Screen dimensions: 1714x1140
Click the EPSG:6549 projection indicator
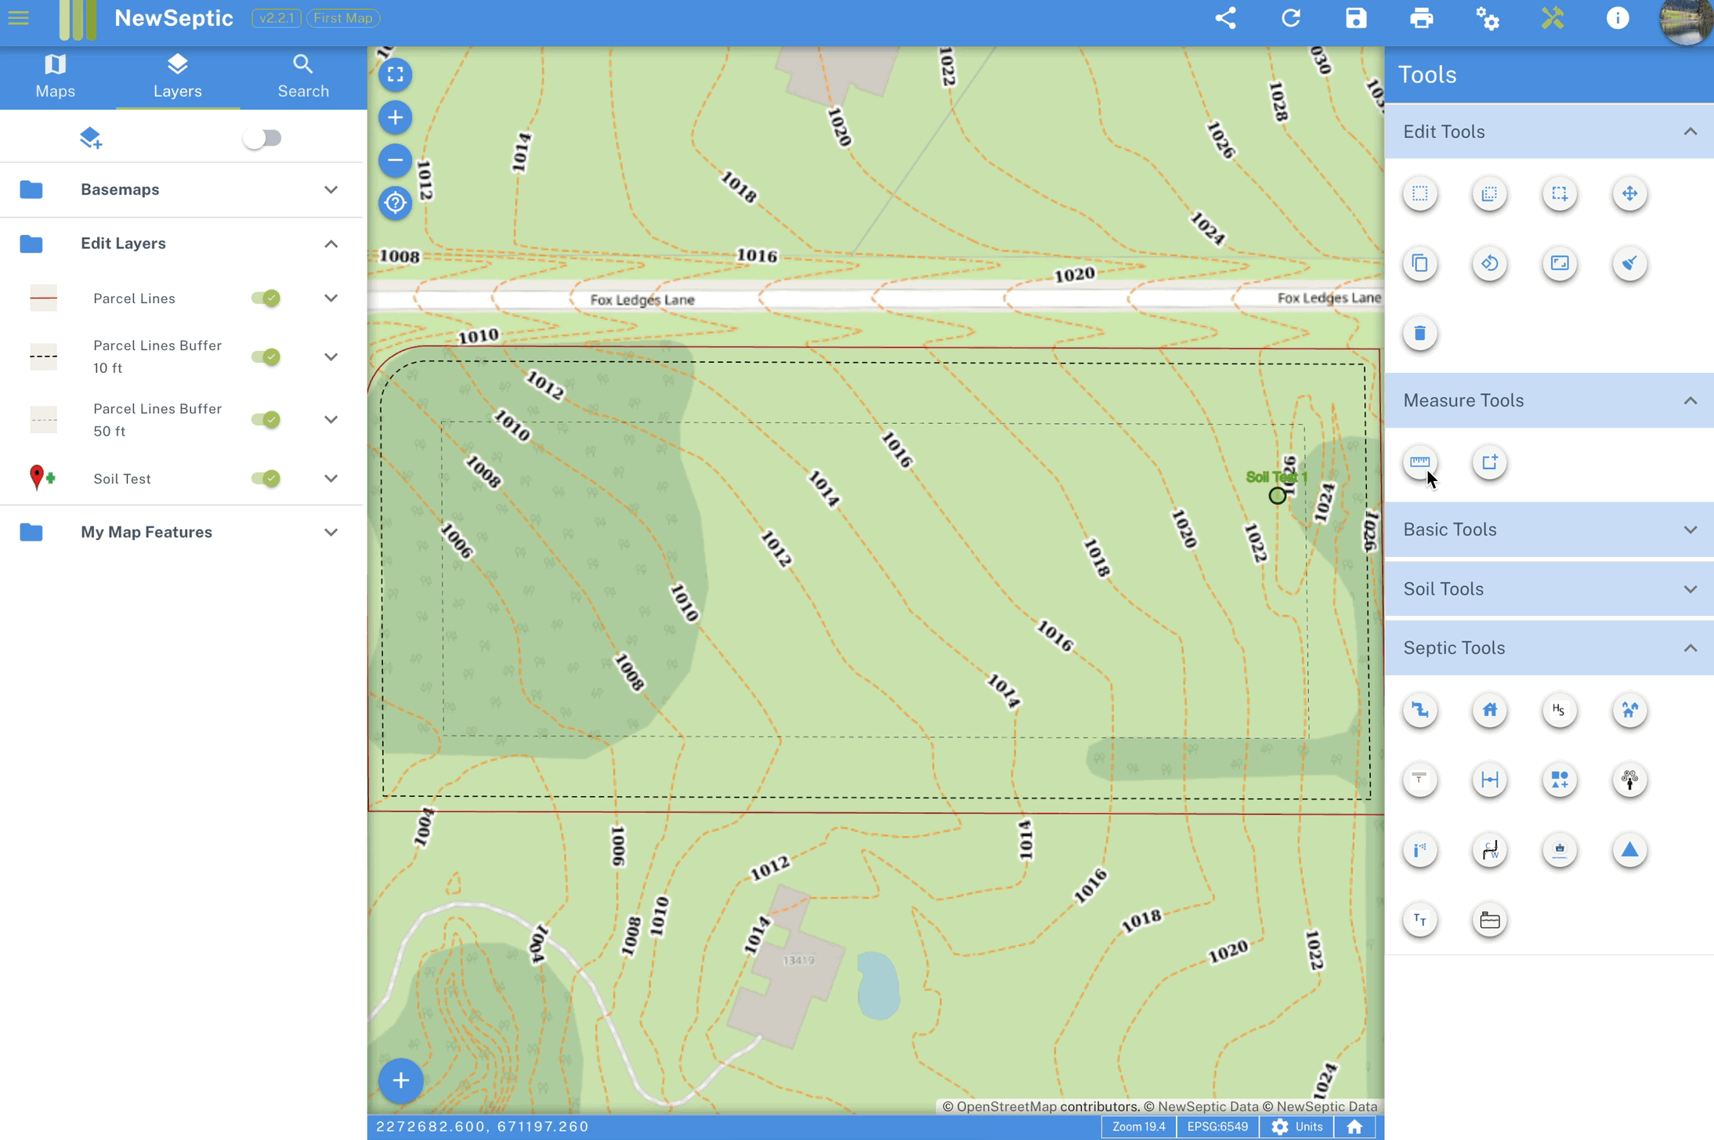pos(1217,1127)
